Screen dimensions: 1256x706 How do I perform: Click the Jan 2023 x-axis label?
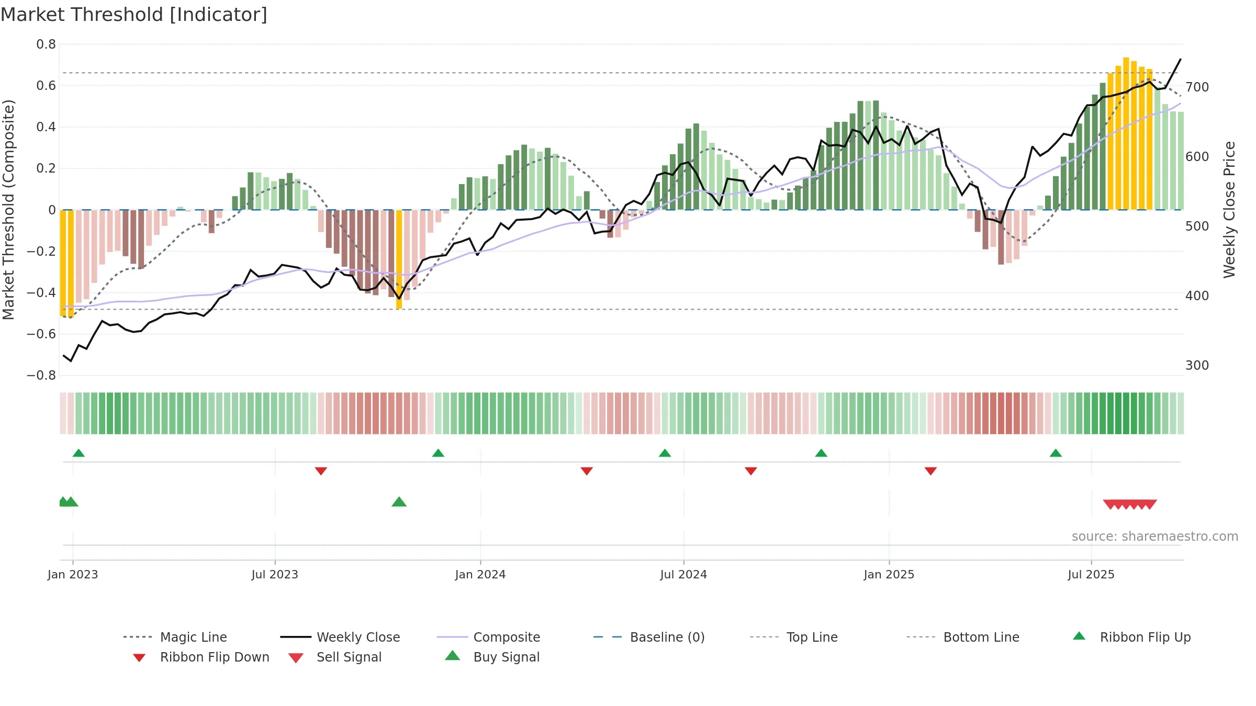click(x=73, y=575)
